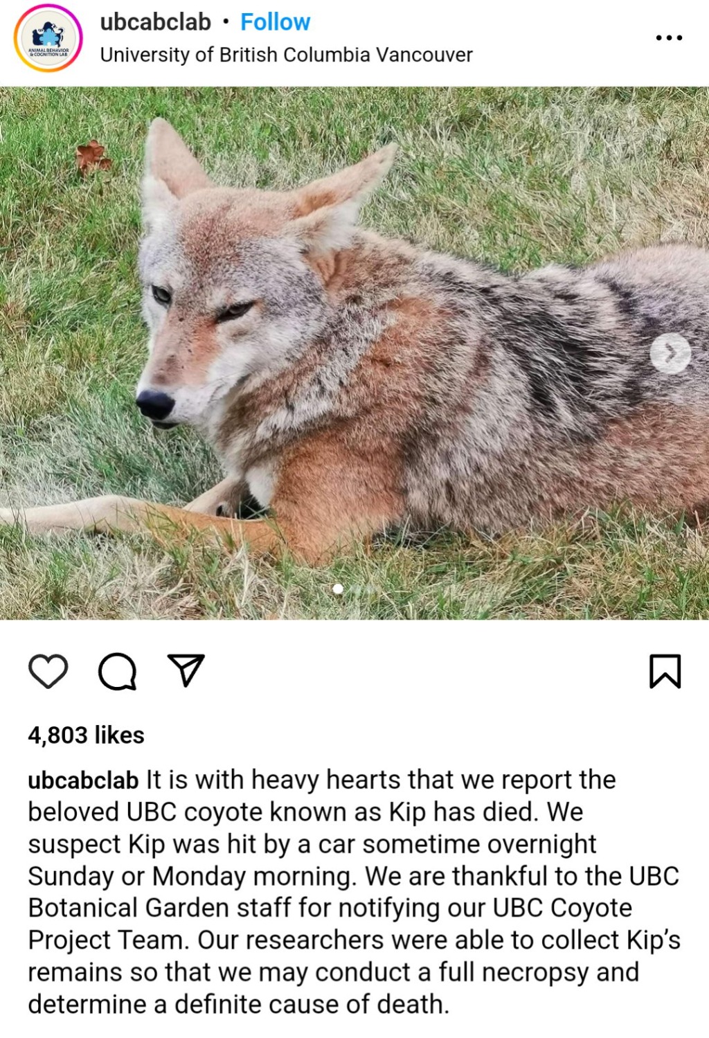Select the second carousel dot indicator
Viewport: 709px width, 1038px height.
pos(356,589)
